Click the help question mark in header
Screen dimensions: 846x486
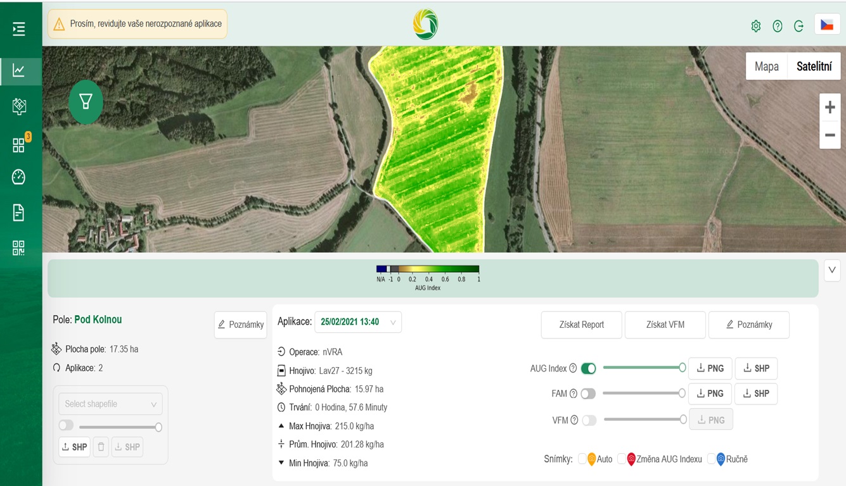click(x=778, y=26)
